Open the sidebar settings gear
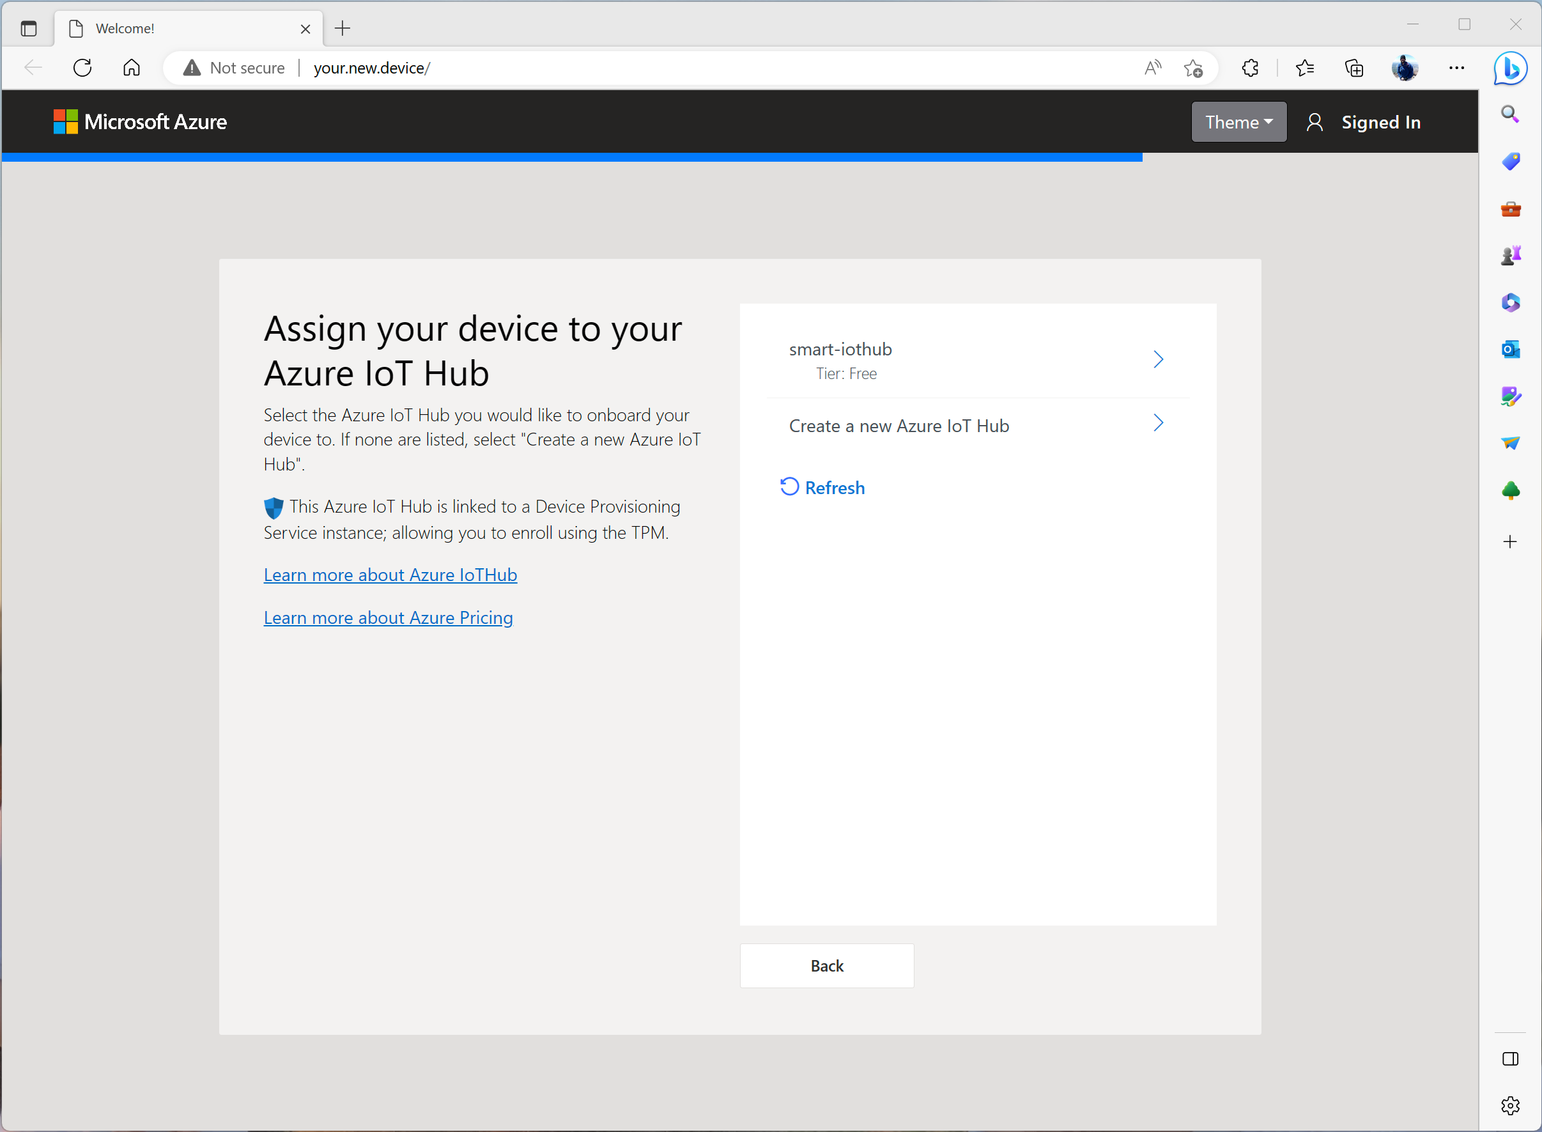 pyautogui.click(x=1511, y=1105)
